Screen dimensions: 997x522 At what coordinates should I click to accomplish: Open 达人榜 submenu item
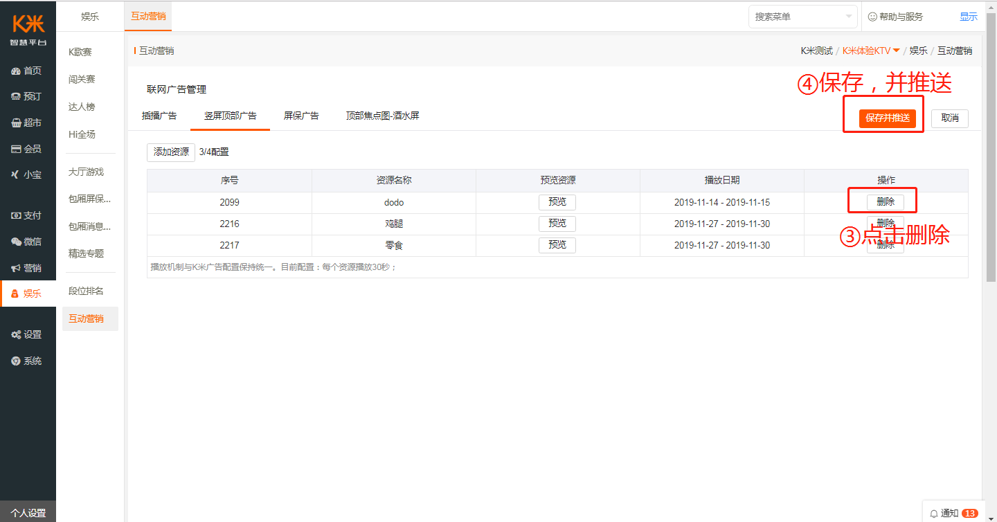tap(82, 107)
